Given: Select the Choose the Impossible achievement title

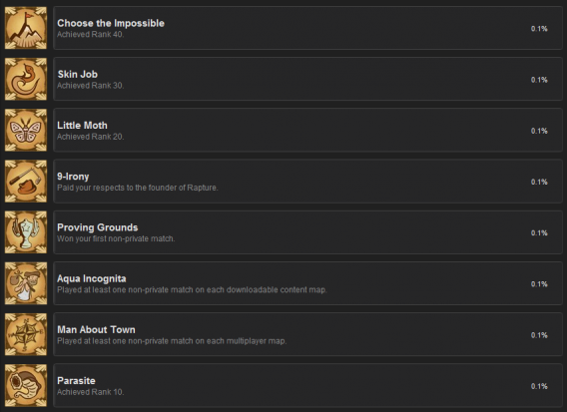Looking at the screenshot, I should click(x=111, y=23).
